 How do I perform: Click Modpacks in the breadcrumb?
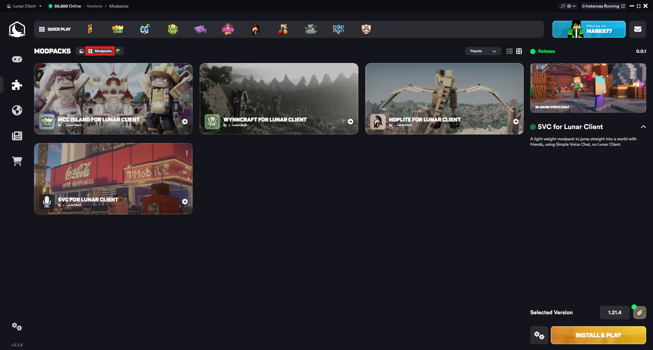click(119, 6)
